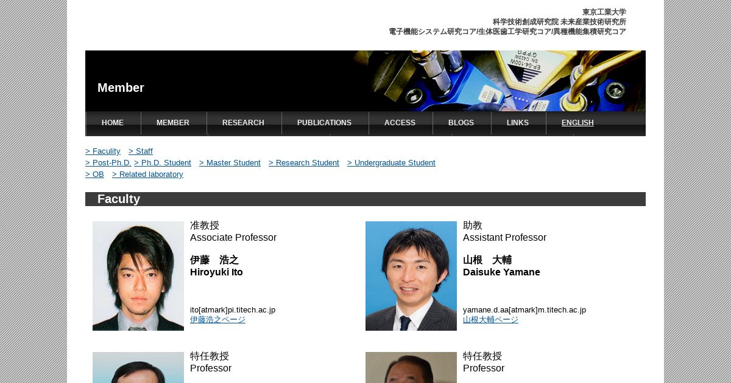Image resolution: width=731 pixels, height=383 pixels.
Task: Switch to the ENGLISH version link
Action: tap(577, 123)
